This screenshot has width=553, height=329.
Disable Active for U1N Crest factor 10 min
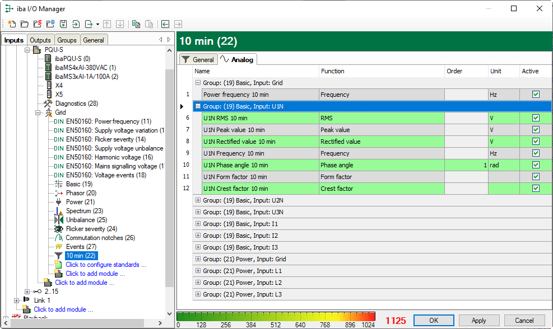[536, 189]
